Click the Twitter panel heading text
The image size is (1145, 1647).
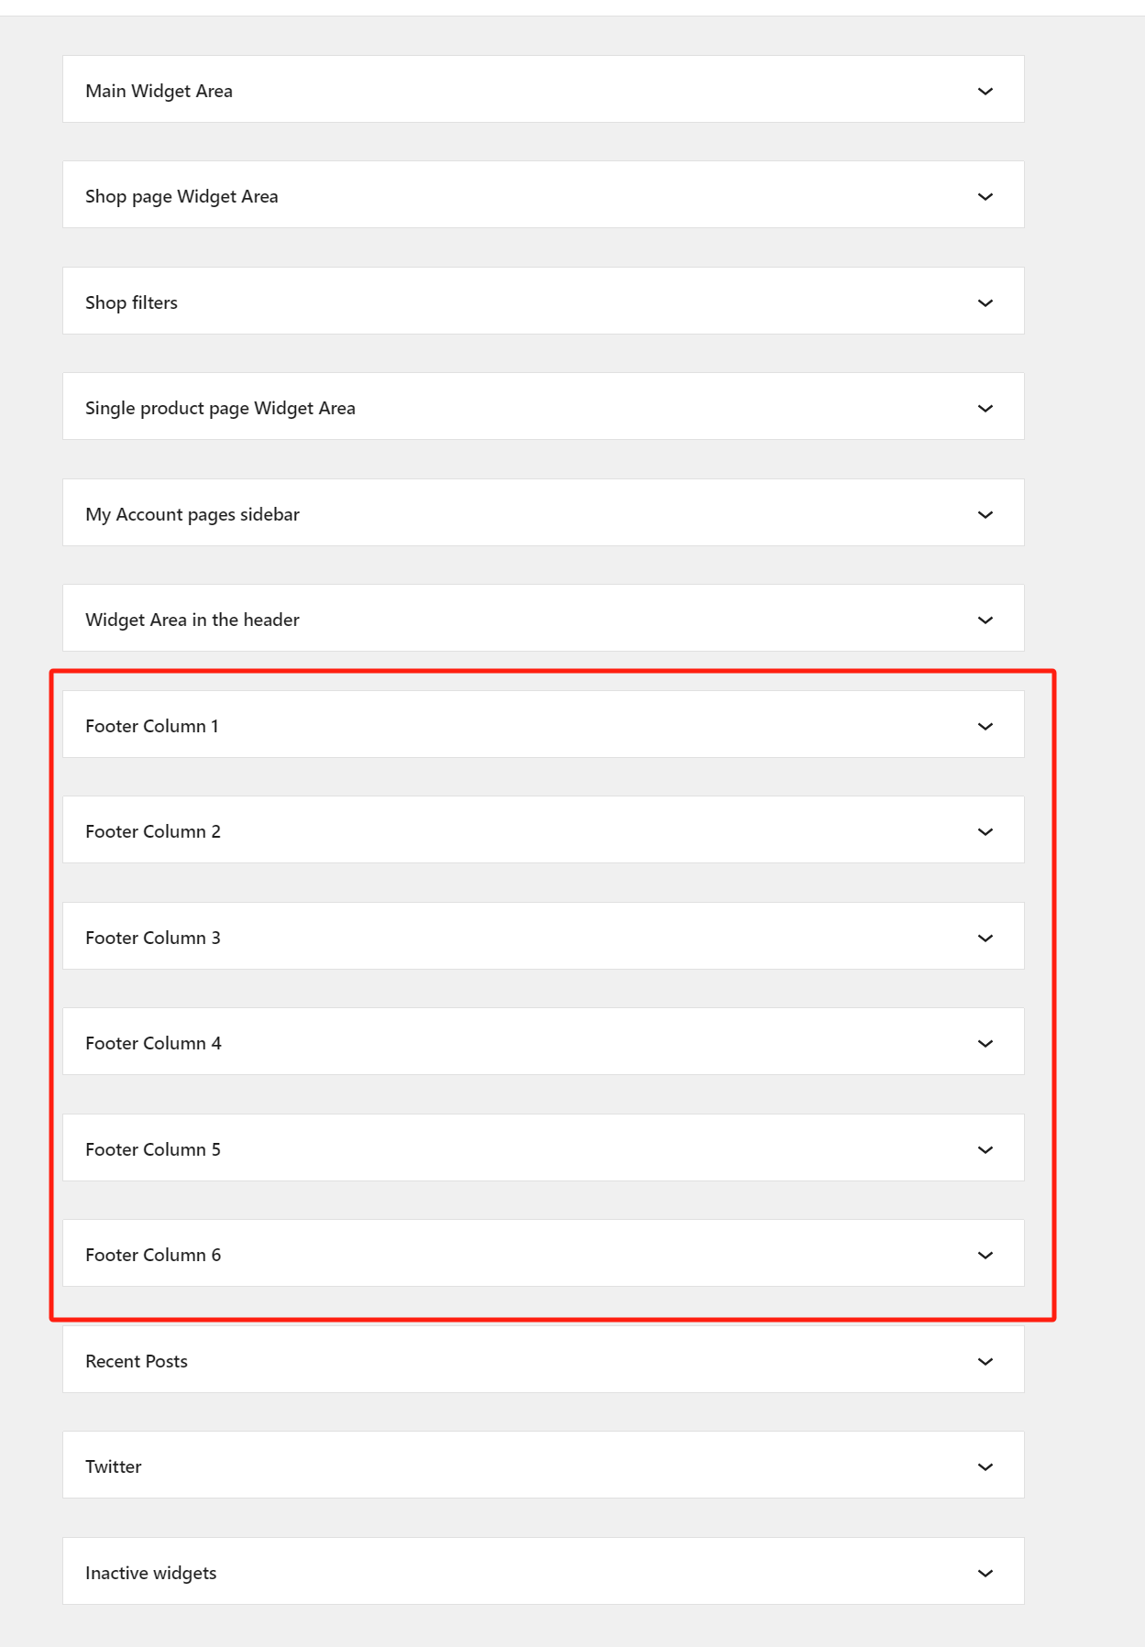click(114, 1466)
